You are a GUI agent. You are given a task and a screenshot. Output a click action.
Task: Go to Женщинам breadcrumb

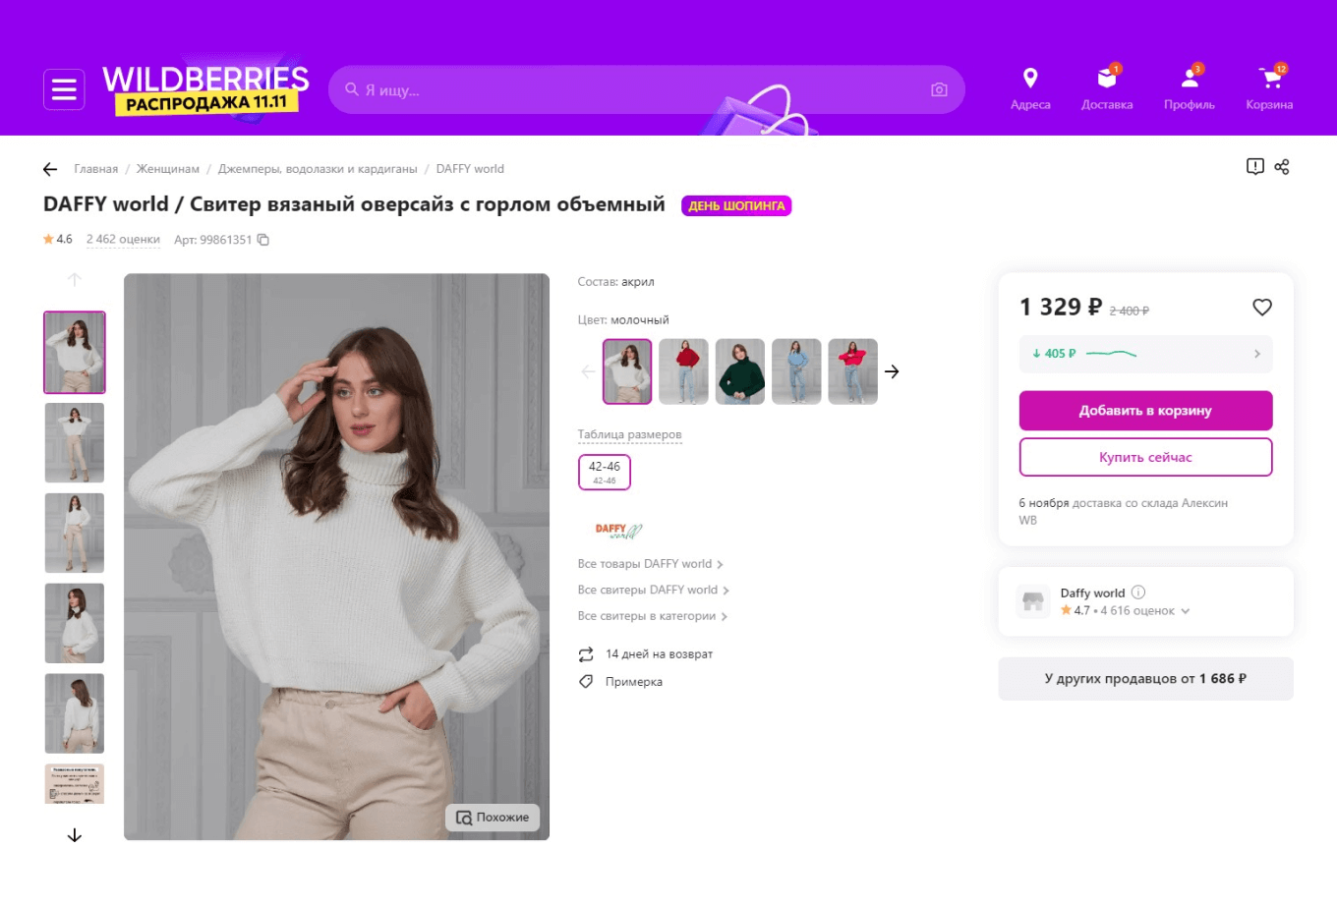tap(167, 169)
